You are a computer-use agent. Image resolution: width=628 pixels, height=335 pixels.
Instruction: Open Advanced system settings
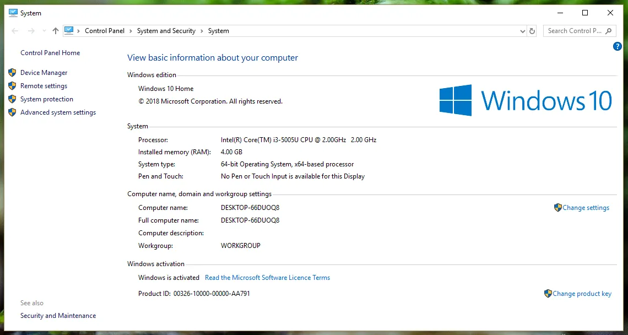tap(58, 112)
